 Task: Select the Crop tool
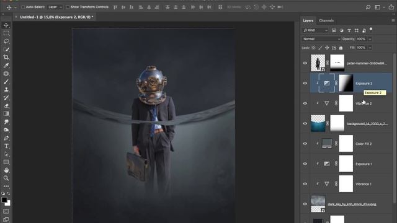coord(6,58)
